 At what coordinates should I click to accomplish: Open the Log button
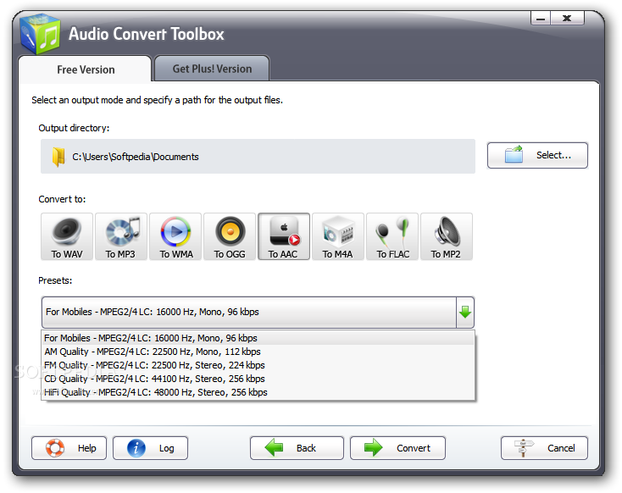point(150,448)
